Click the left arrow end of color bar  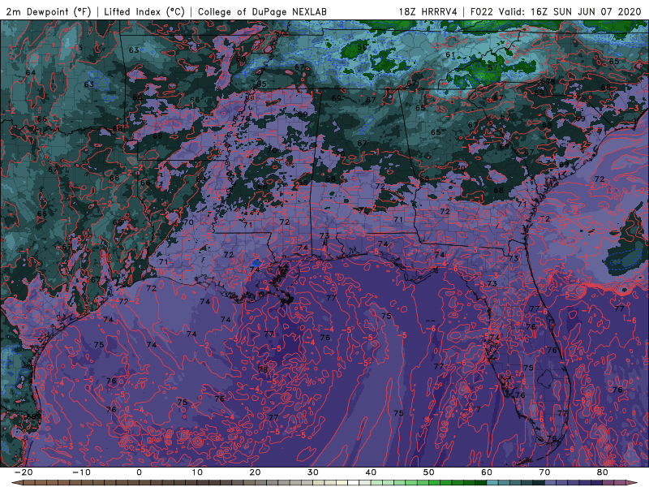[16, 483]
